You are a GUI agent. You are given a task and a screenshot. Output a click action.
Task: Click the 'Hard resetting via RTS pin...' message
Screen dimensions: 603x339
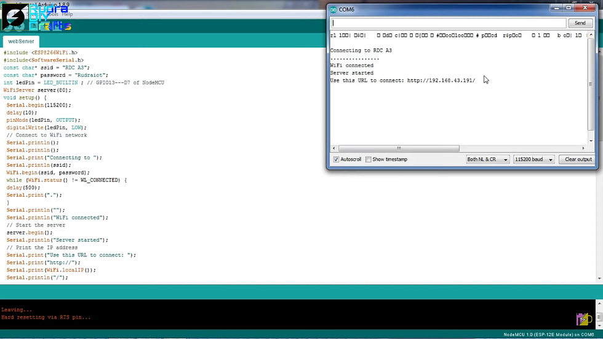click(x=46, y=317)
